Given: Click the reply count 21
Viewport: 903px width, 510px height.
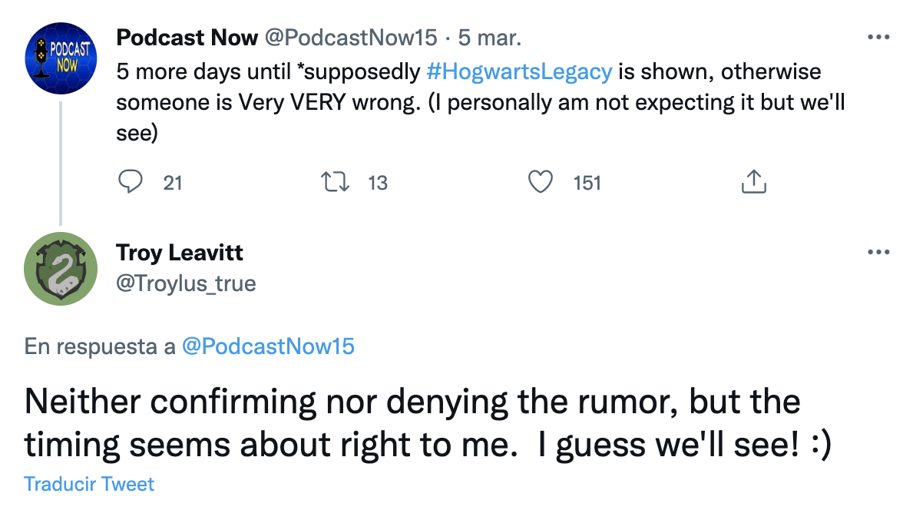Looking at the screenshot, I should click(x=173, y=183).
